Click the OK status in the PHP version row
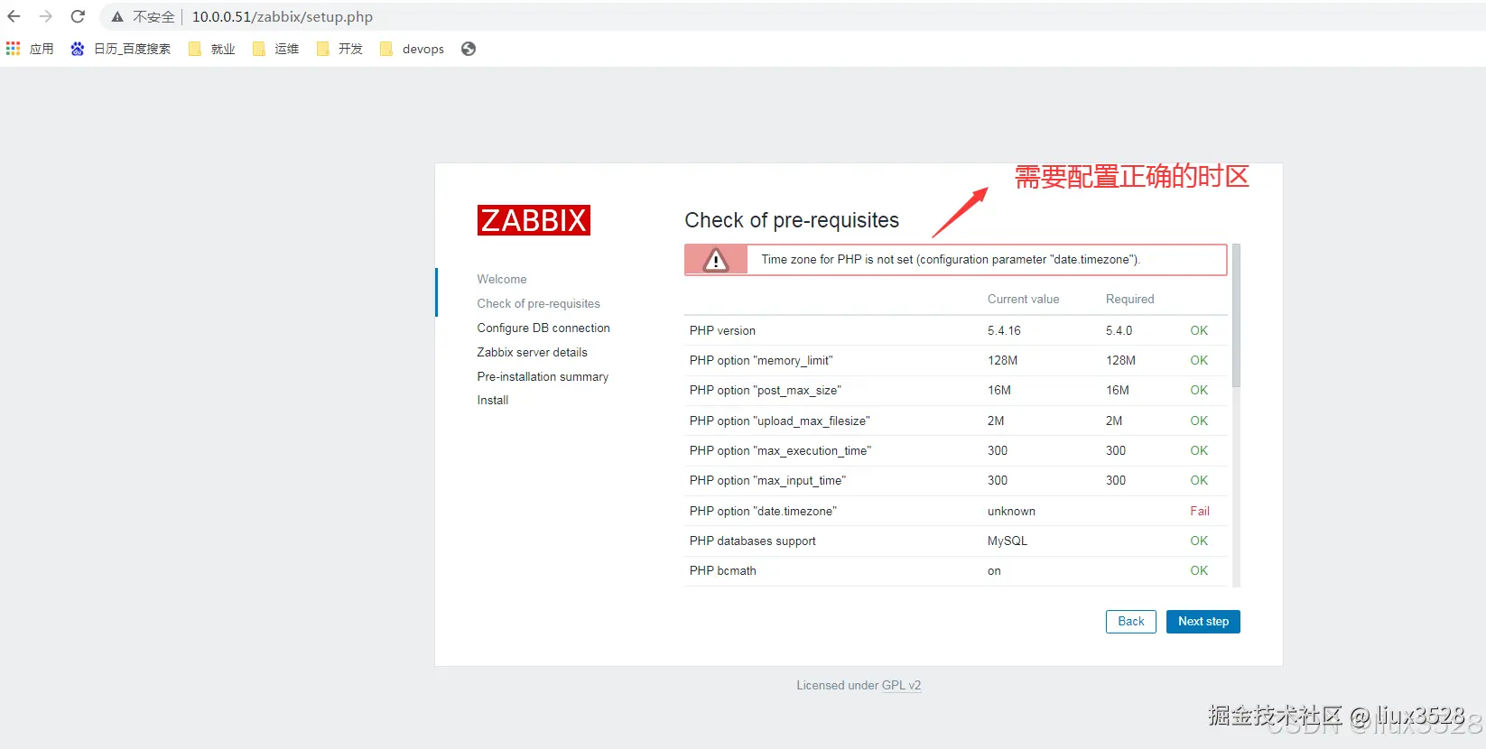1486x749 pixels. point(1199,330)
